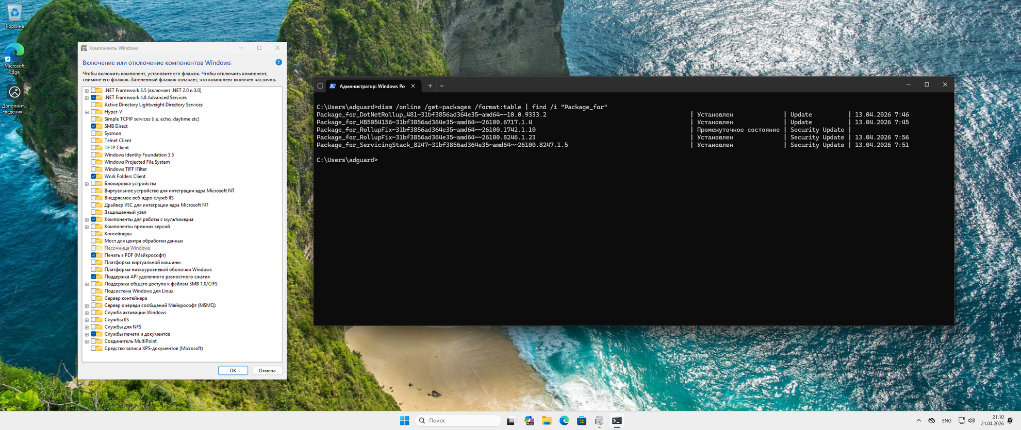Viewport: 1021px width, 430px height.
Task: Open Microsoft 365 Copilot taskbar icon
Action: click(529, 421)
